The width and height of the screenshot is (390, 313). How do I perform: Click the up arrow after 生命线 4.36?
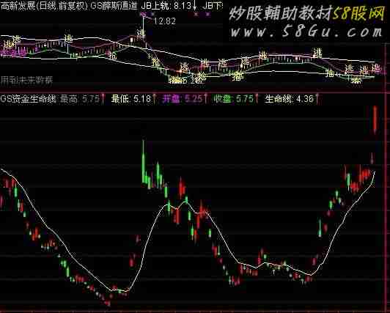tap(317, 99)
